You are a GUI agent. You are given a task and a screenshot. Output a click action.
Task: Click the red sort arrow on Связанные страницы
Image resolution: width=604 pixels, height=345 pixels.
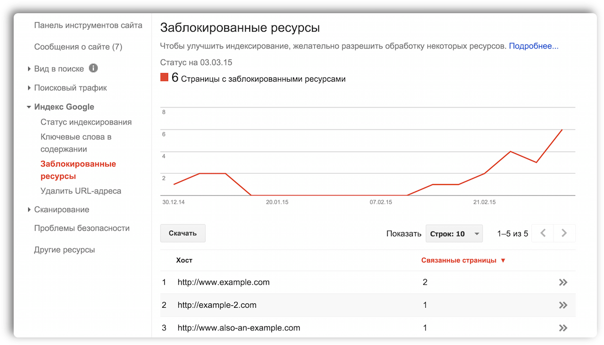click(503, 261)
